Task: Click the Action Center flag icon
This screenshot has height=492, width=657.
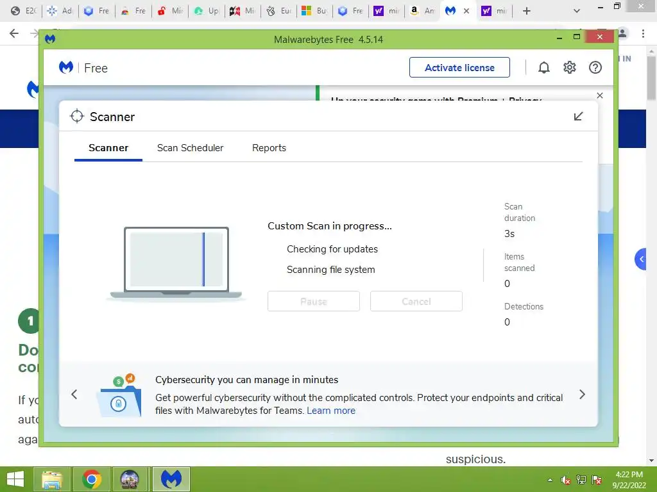Action: [597, 480]
